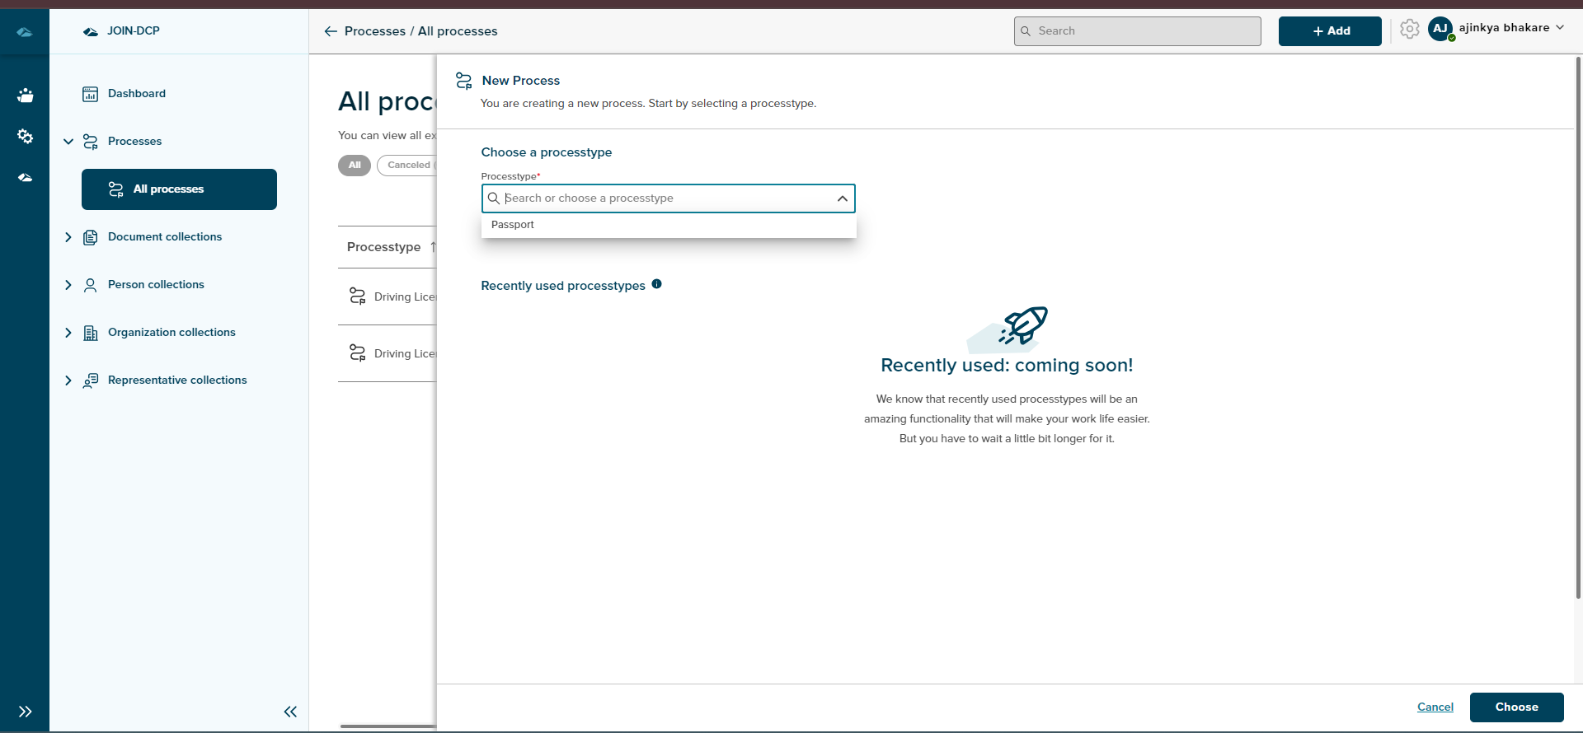Click the vertical scrollbar of the New Process panel
The width and height of the screenshot is (1583, 733).
tap(1578, 329)
